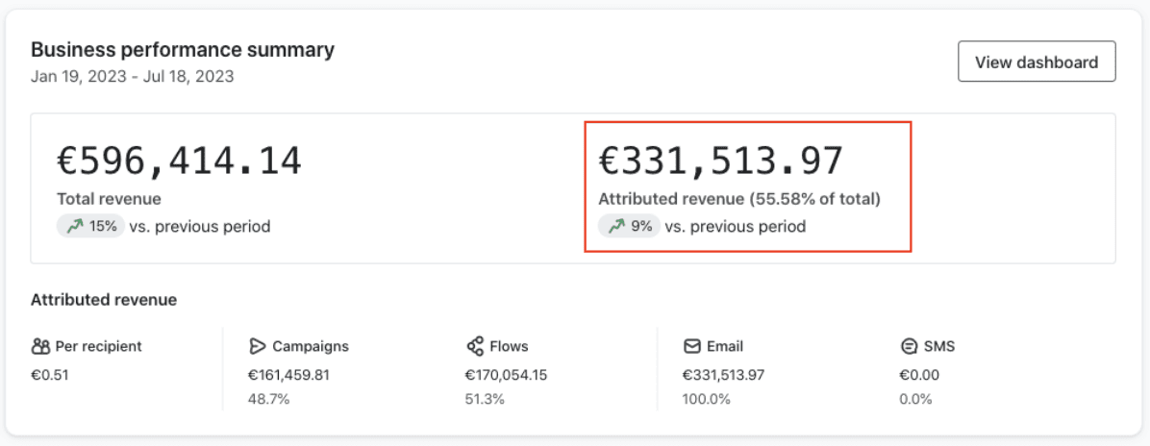This screenshot has width=1150, height=446.
Task: Click the €596,414.14 total revenue figure
Action: click(179, 161)
